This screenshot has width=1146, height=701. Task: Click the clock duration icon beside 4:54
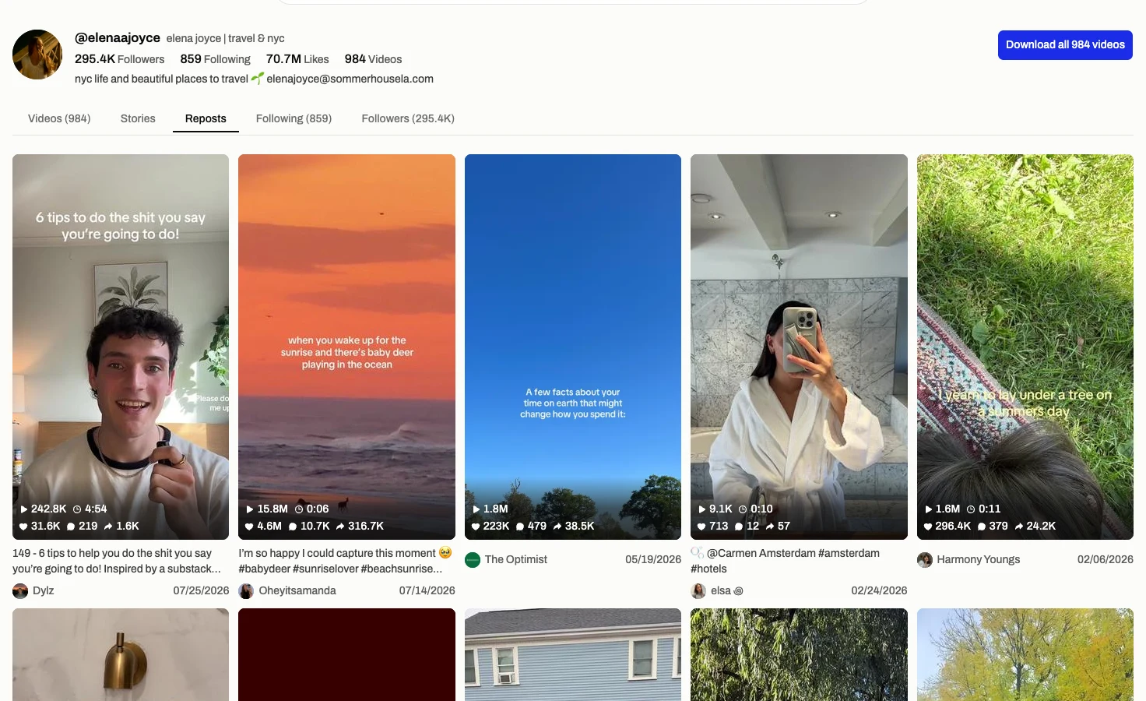(77, 509)
